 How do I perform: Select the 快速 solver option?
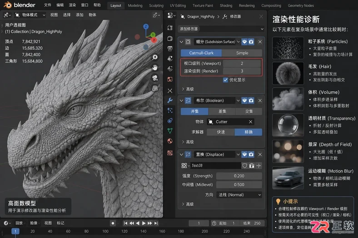(x=221, y=132)
